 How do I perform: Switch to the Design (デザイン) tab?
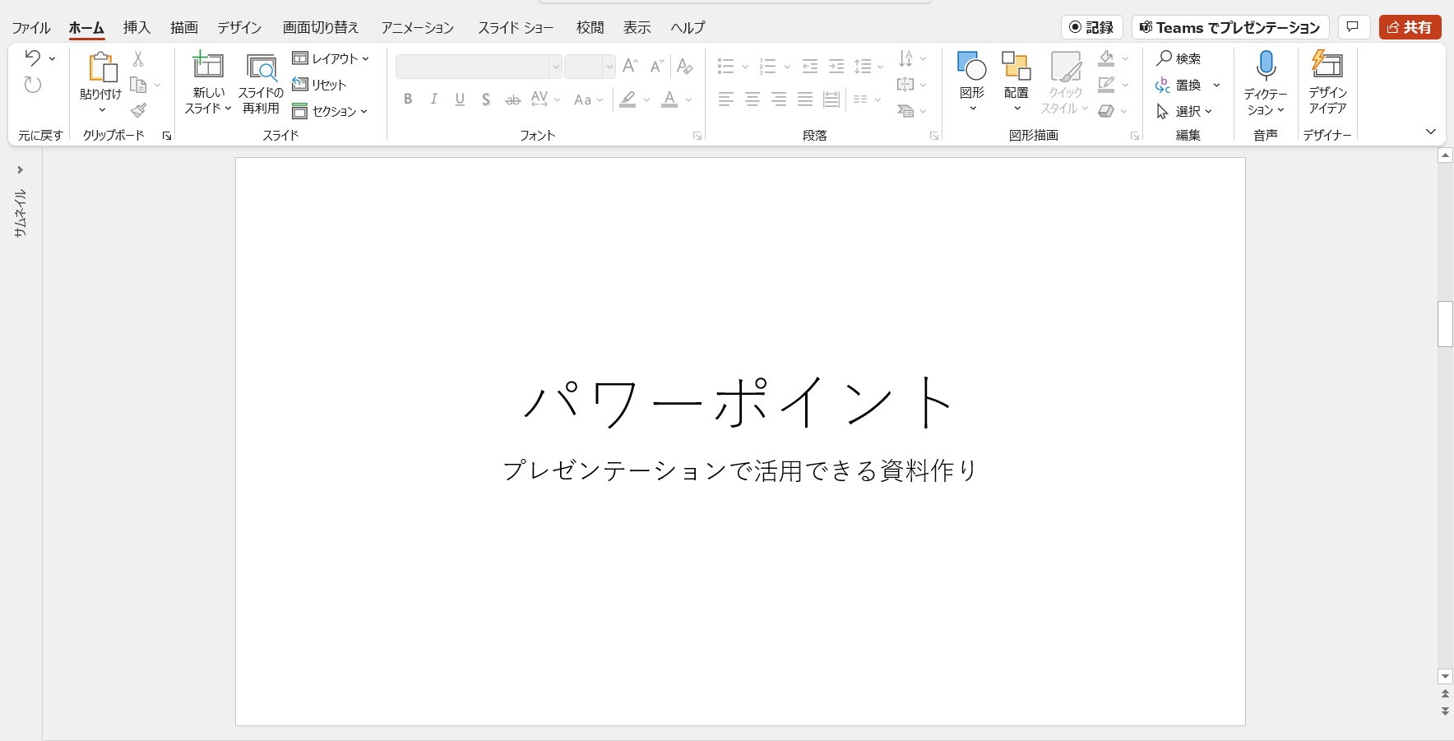(238, 27)
